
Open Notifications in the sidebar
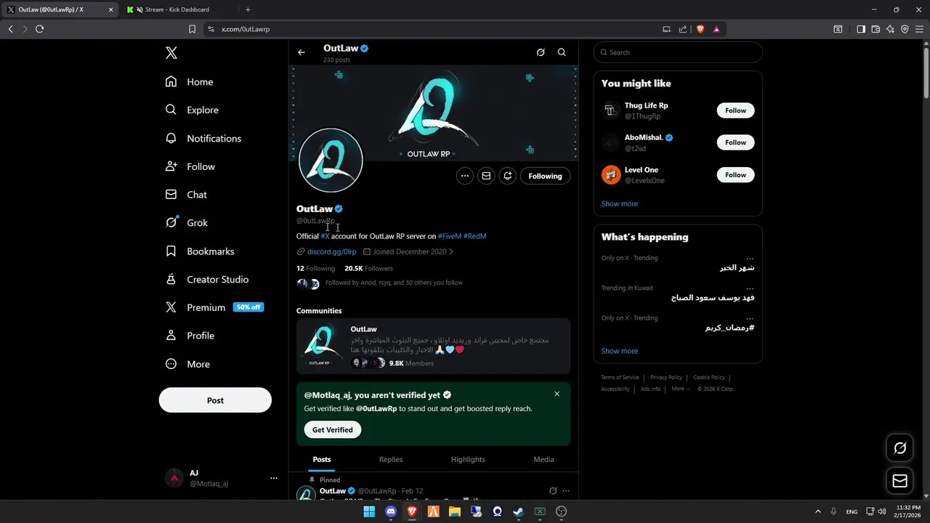coord(203,138)
